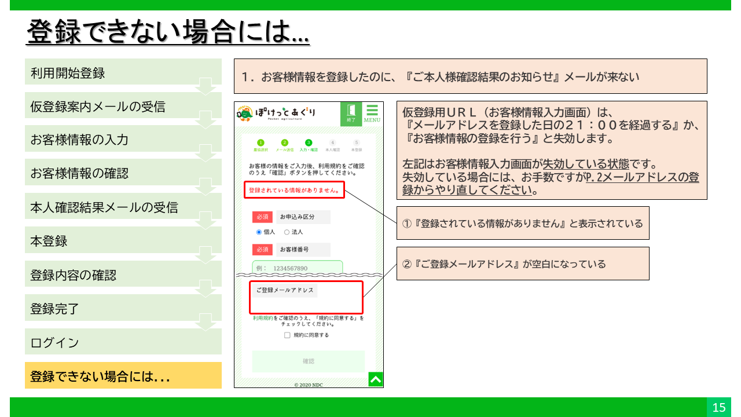Click the scroll-to-top green arrow button
The image size is (741, 417).
pos(375,380)
